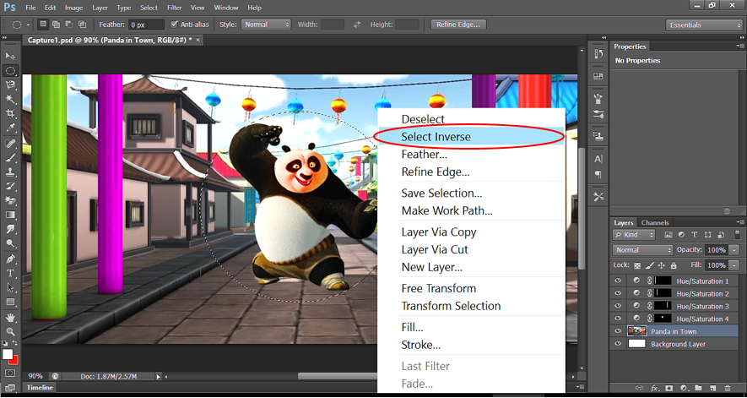Select the Elliptical Marquee tool in the toolbox

pos(10,71)
